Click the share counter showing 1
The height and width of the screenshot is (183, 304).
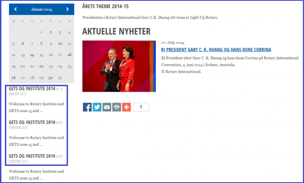click(141, 107)
